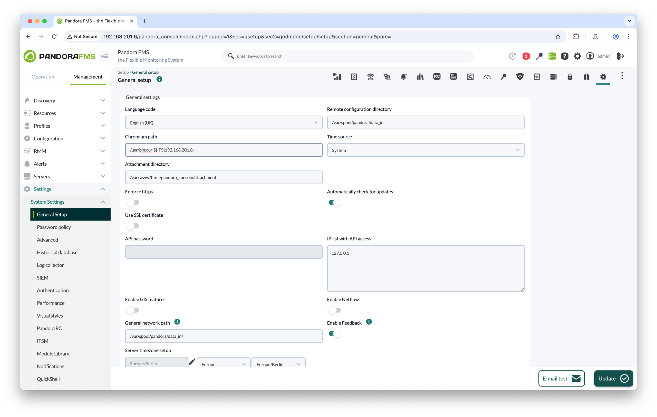Open Visual styles in sidebar
657x417 pixels.
coord(50,316)
